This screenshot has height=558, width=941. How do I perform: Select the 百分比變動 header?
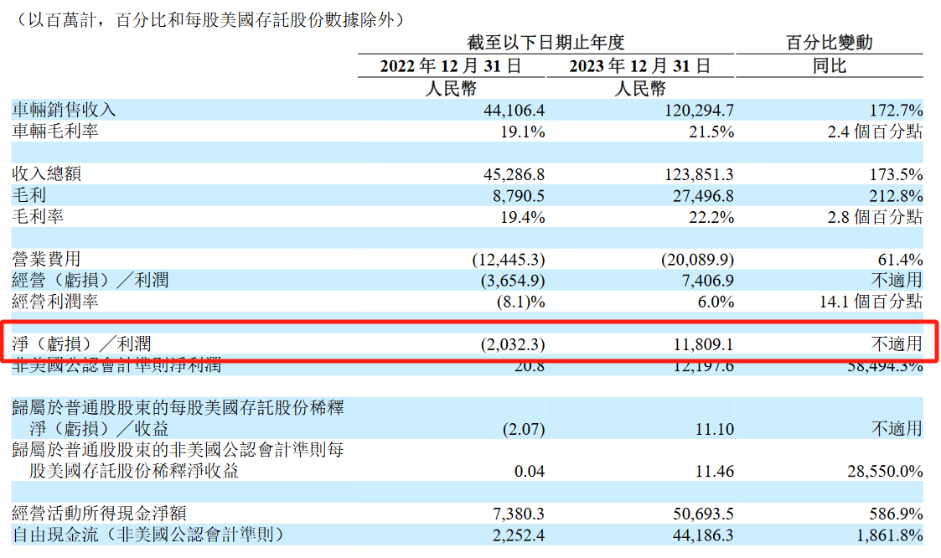tap(830, 43)
